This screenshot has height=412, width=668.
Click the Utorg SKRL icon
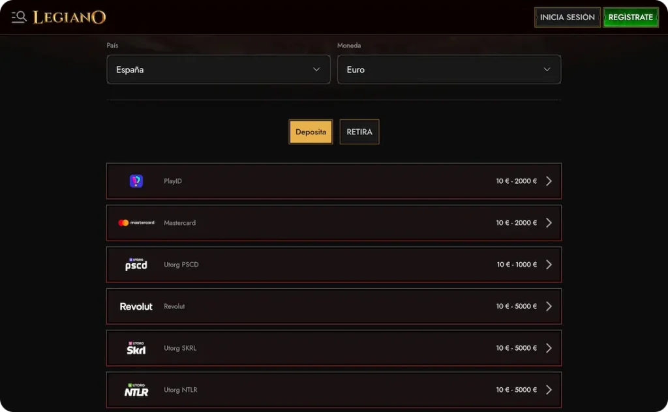pos(135,347)
